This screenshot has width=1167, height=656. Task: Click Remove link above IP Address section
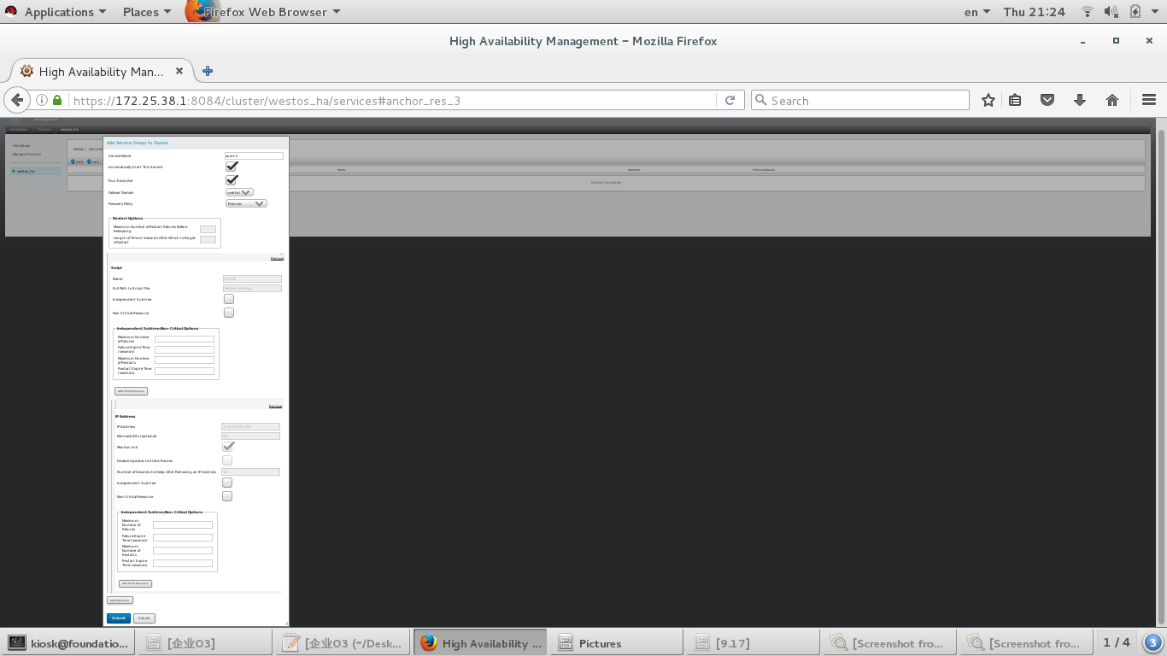coord(275,407)
